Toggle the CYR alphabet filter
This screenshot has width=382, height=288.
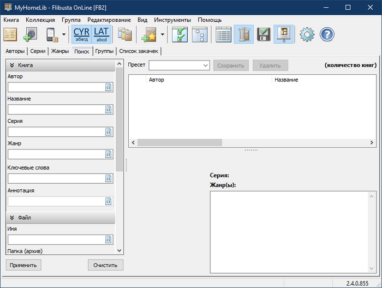pos(82,34)
